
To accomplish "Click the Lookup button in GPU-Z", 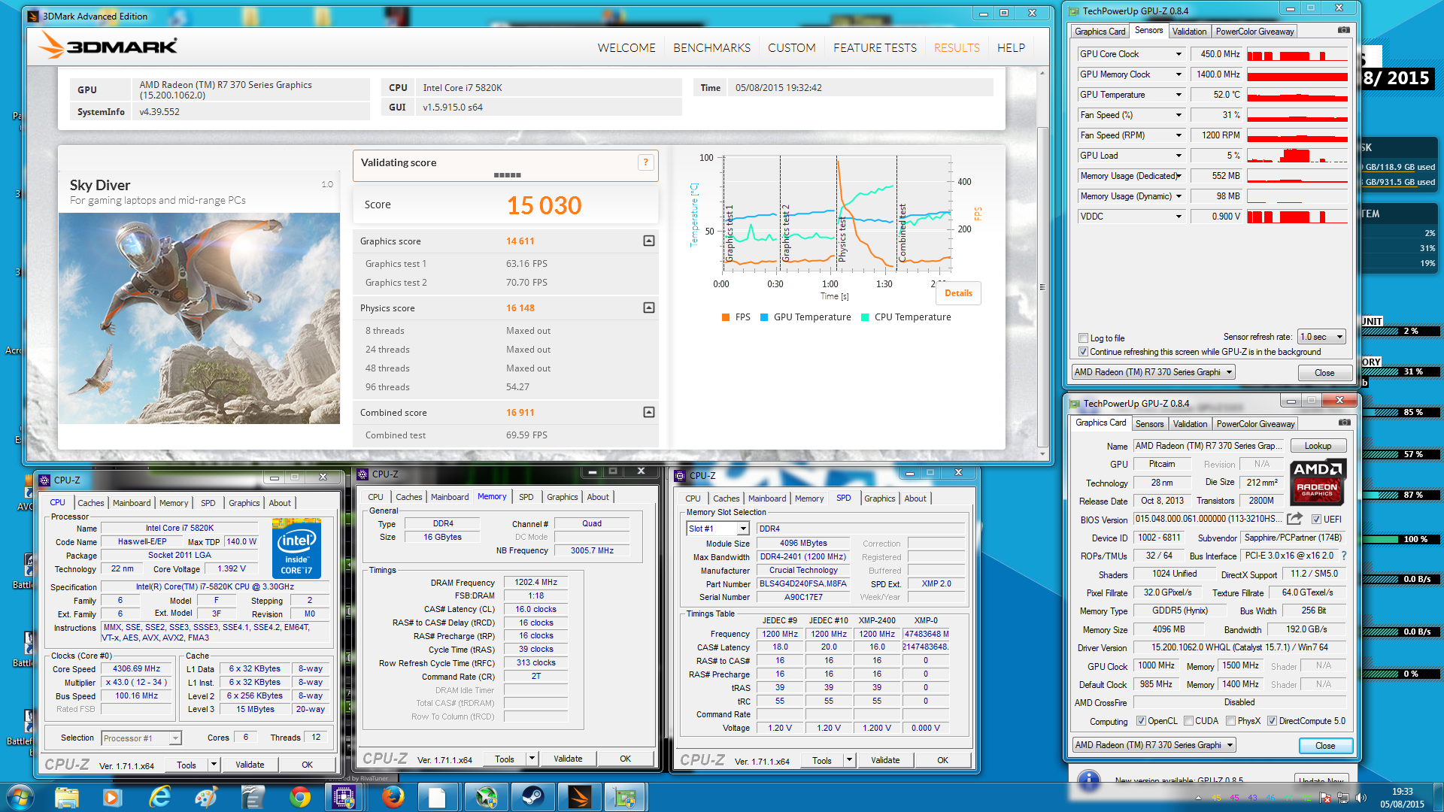I will [1318, 446].
